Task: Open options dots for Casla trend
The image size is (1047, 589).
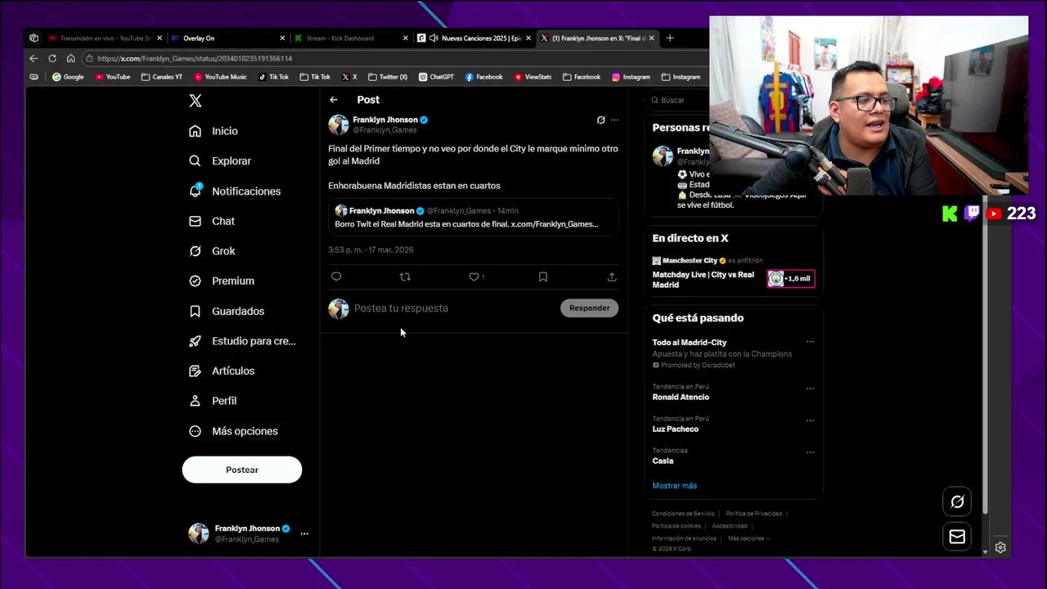Action: coord(810,452)
